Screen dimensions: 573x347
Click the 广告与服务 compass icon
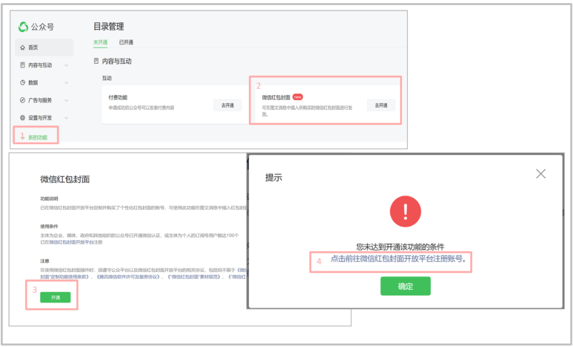[x=23, y=100]
